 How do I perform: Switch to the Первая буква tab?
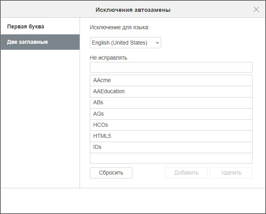pos(40,27)
